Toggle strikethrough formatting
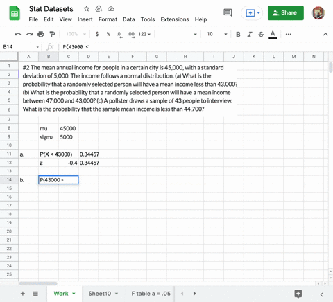This screenshot has width=333, height=302. point(261,35)
